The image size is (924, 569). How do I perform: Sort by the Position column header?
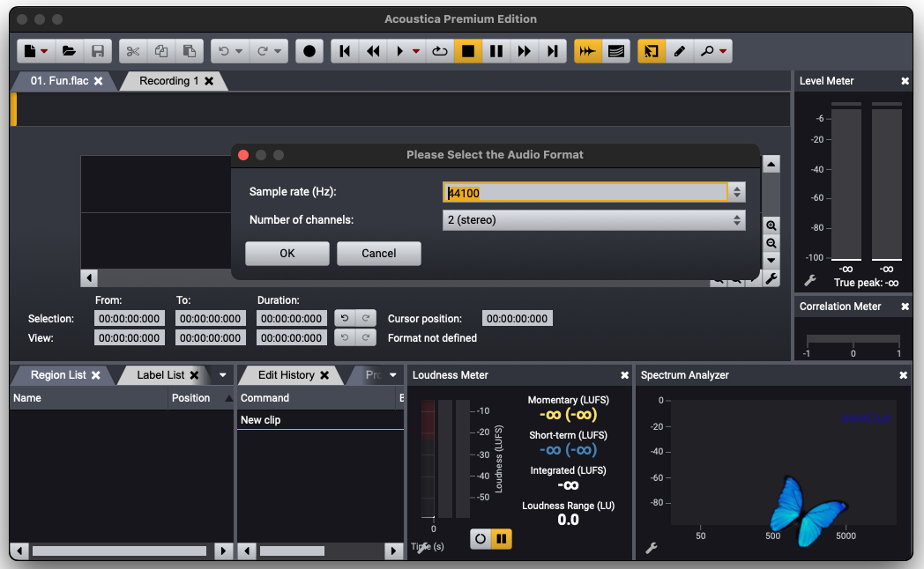click(200, 398)
